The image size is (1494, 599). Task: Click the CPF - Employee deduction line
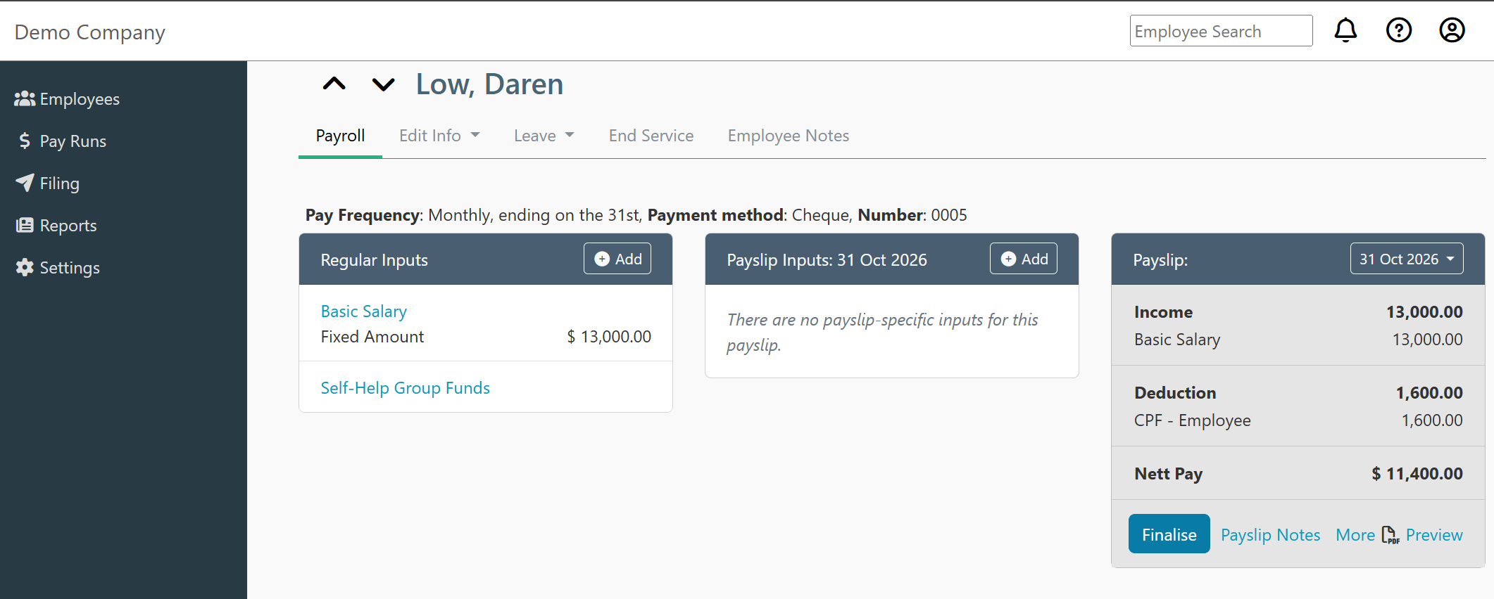[x=1298, y=420]
